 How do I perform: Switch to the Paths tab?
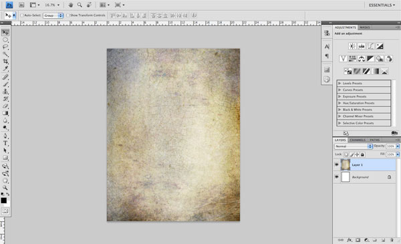pyautogui.click(x=375, y=140)
